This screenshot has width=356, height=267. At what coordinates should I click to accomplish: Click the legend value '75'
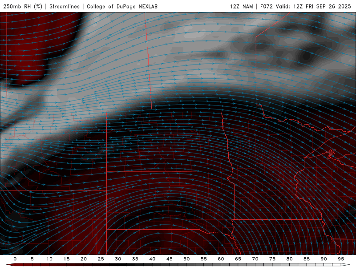click(x=272, y=259)
